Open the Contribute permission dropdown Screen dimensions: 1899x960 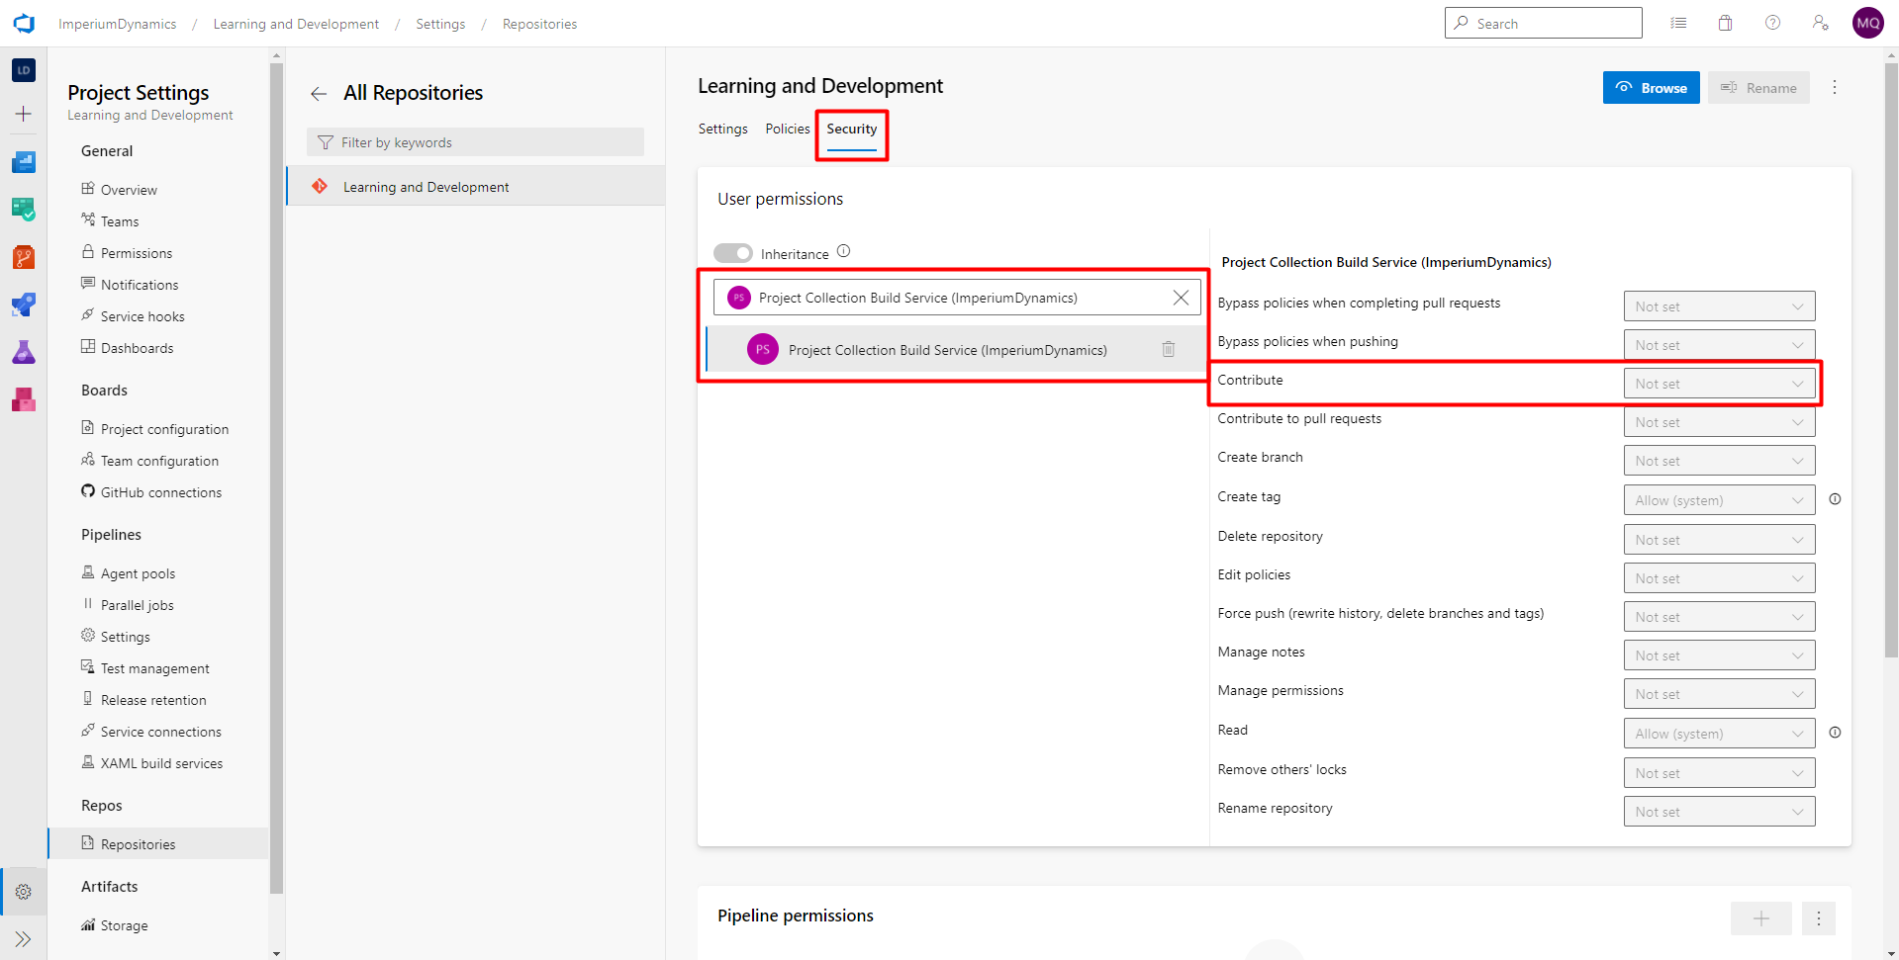pos(1719,383)
